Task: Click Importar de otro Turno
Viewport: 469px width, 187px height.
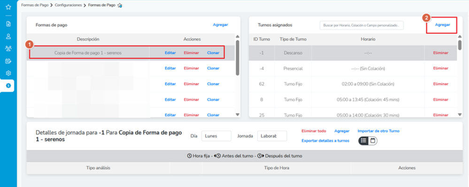Action: 378,131
